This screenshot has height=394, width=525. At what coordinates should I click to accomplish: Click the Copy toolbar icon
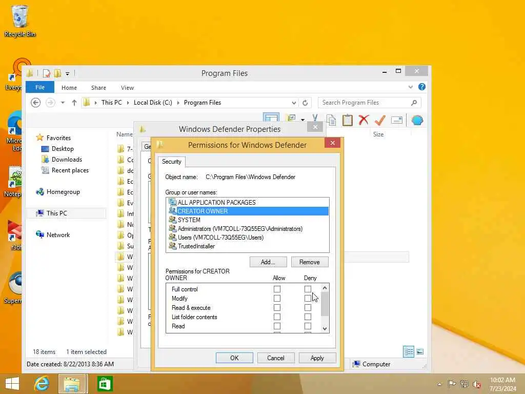pos(331,120)
